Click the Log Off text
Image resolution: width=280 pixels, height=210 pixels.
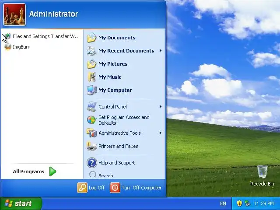tap(97, 188)
